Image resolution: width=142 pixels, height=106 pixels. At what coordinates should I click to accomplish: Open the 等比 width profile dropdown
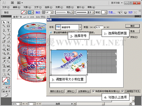click(73, 12)
